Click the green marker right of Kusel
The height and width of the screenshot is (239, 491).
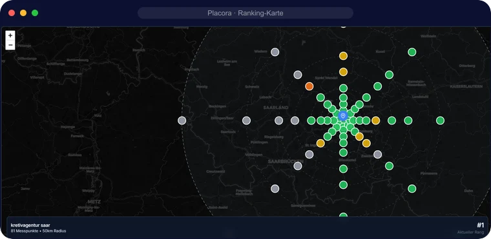point(412,52)
